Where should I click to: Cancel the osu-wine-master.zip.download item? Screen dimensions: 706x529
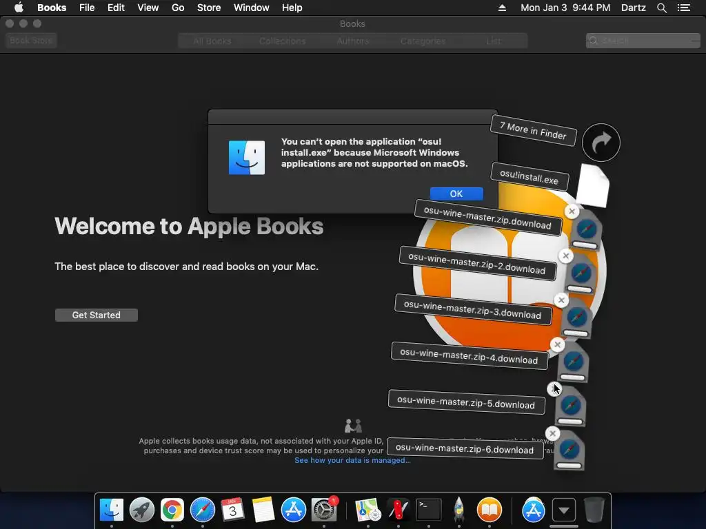click(x=572, y=211)
